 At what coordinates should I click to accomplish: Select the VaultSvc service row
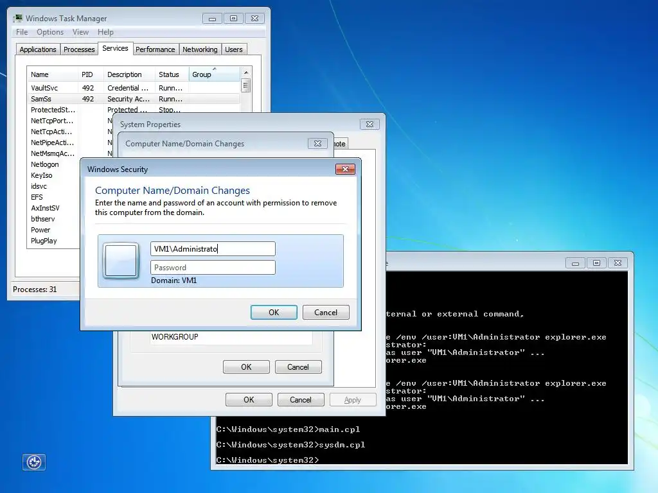134,88
